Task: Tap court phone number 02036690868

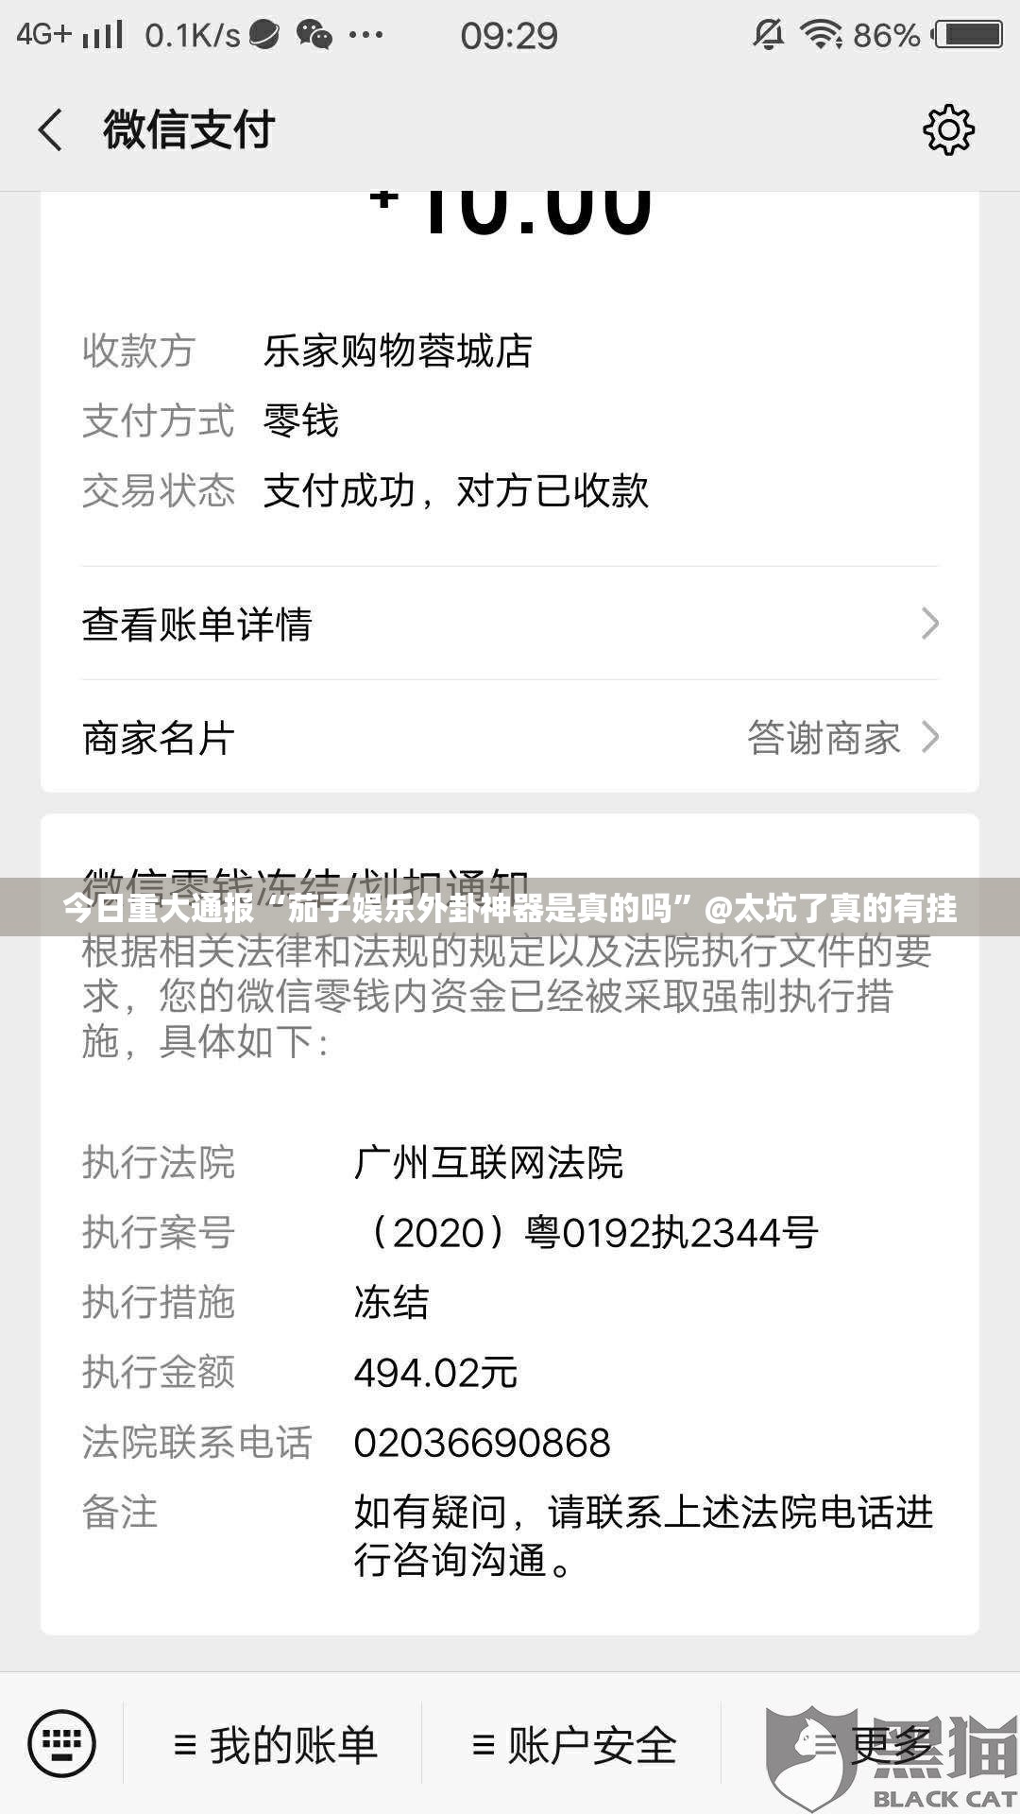Action: point(482,1443)
